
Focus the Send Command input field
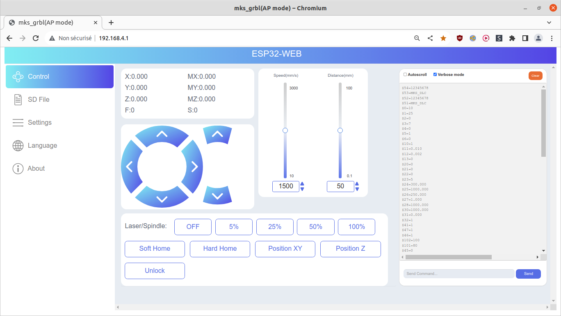pyautogui.click(x=459, y=274)
